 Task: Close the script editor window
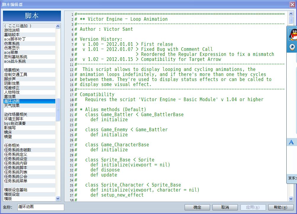(x=292, y=4)
